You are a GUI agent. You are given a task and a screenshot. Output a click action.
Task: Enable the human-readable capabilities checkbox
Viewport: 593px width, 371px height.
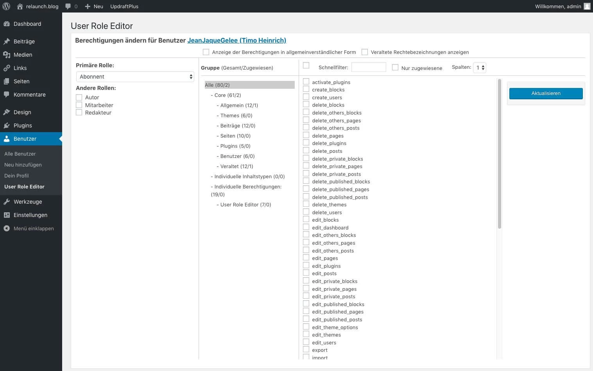[206, 52]
